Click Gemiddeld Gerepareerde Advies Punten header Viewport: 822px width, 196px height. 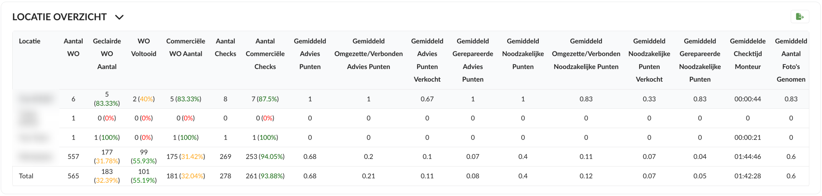click(x=473, y=60)
